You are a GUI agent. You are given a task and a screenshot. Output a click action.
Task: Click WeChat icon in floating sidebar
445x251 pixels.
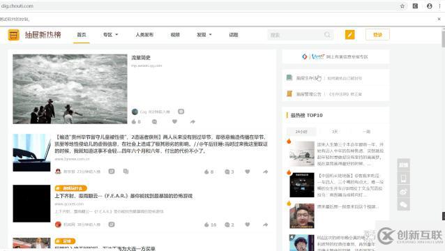point(403,205)
